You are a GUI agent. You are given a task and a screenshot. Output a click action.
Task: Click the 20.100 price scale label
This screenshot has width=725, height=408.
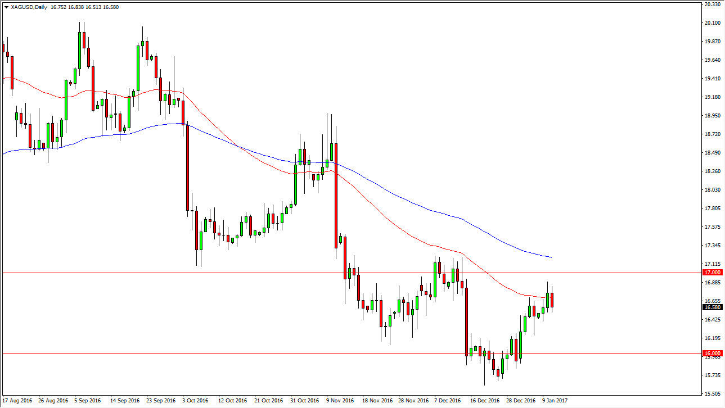712,23
